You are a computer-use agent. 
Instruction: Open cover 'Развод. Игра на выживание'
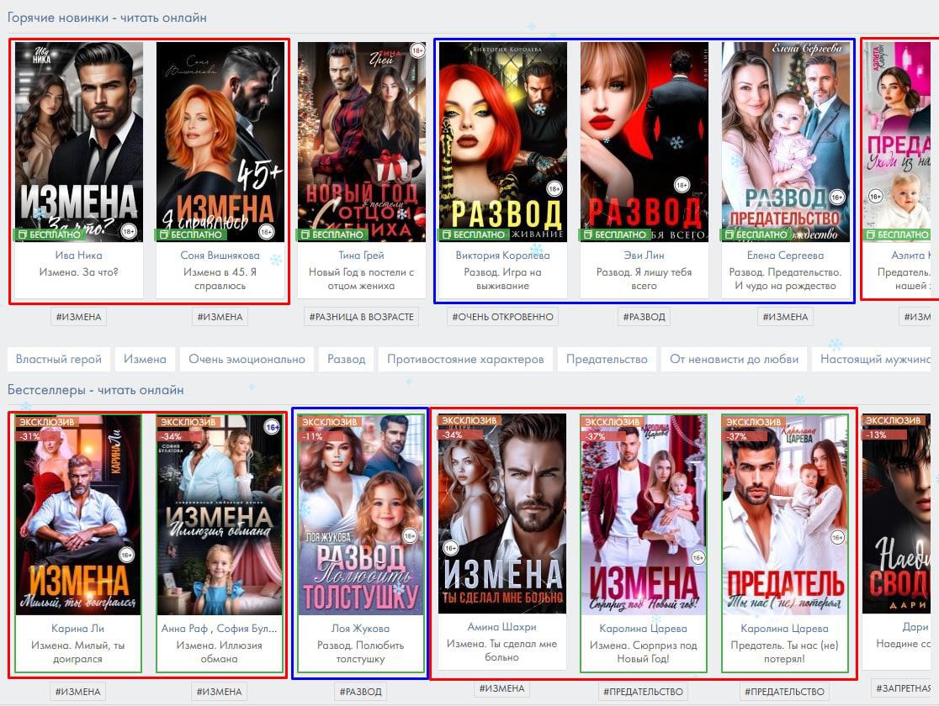pos(503,142)
